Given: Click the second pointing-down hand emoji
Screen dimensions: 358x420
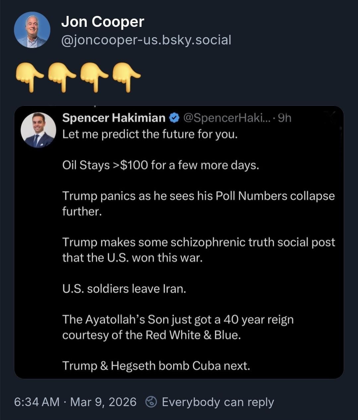Looking at the screenshot, I should [x=62, y=76].
